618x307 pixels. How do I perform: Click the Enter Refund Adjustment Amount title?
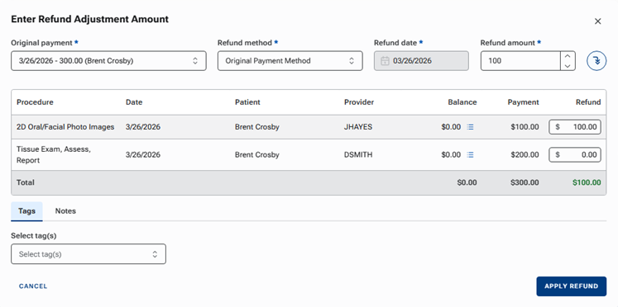tap(90, 19)
